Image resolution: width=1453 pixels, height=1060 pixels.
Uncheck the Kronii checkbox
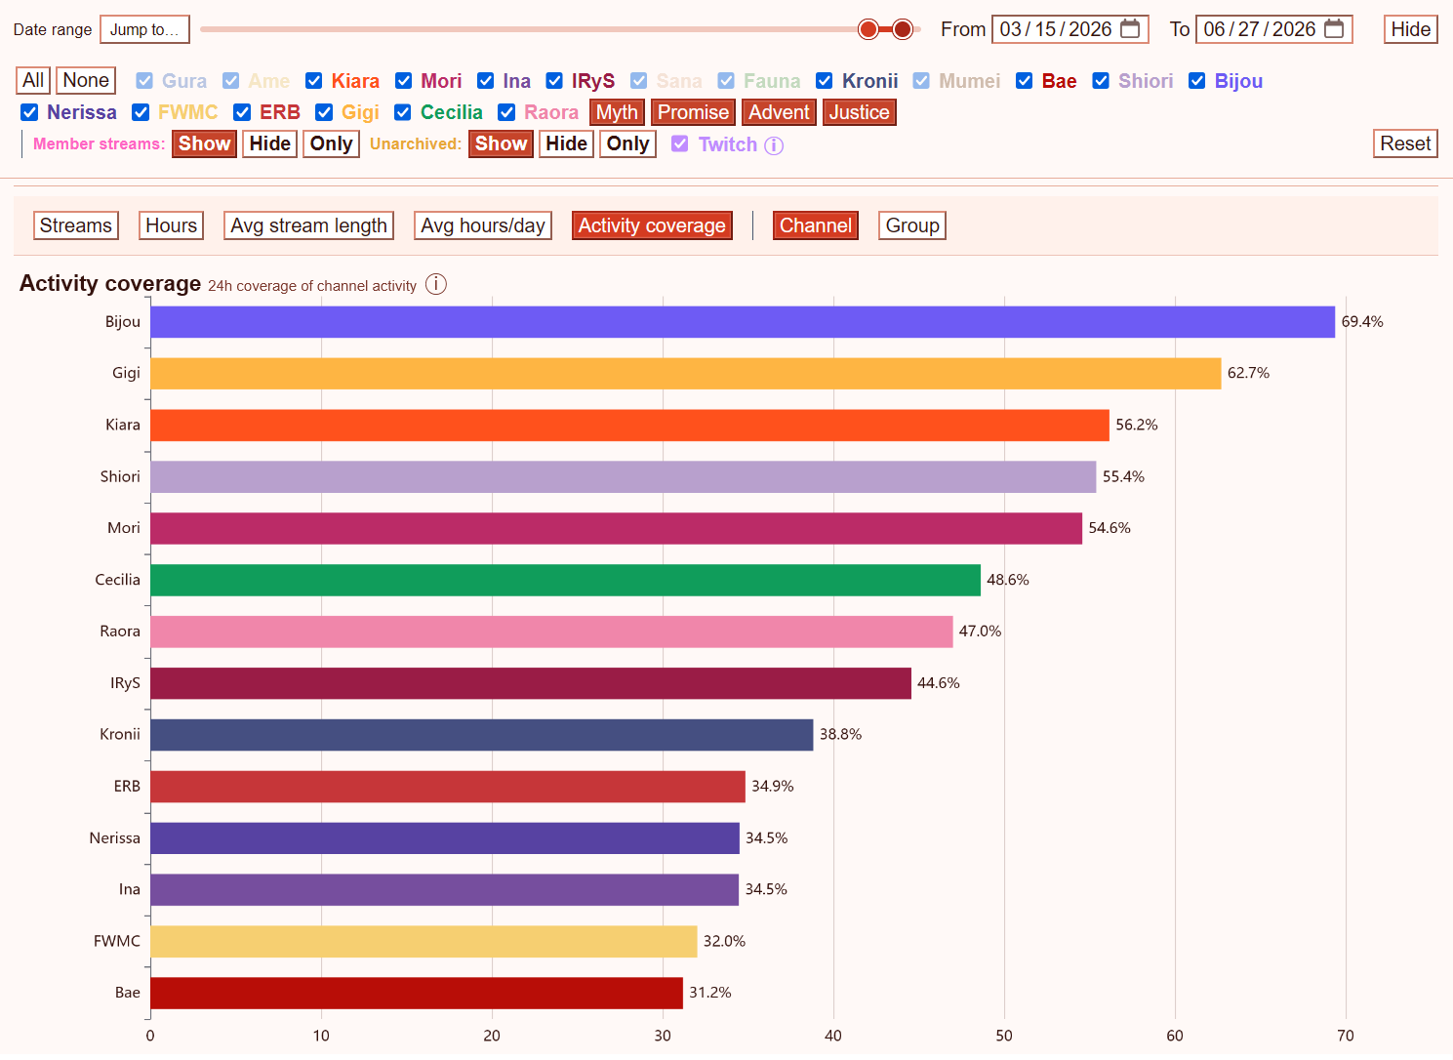[x=825, y=81]
